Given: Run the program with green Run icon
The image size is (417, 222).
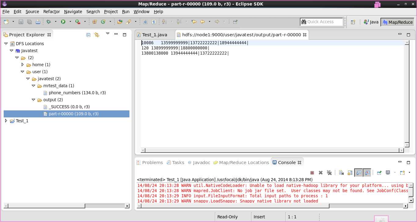Looking at the screenshot, I should 63,22.
